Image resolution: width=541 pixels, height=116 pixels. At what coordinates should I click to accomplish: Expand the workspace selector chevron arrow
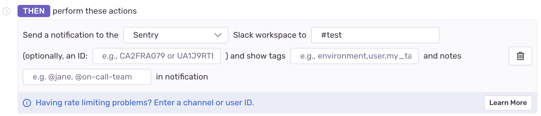pyautogui.click(x=218, y=35)
